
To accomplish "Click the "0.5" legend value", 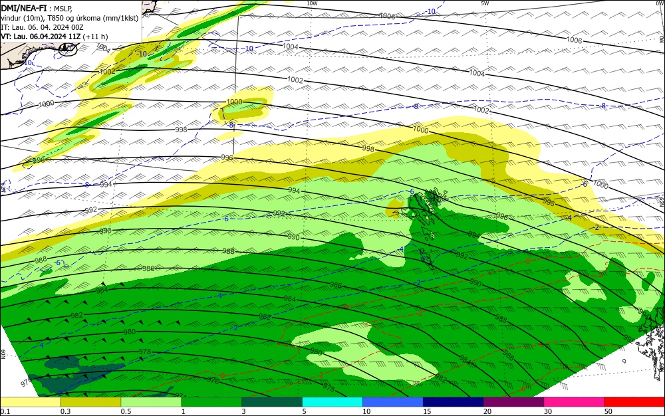I will coord(126,411).
